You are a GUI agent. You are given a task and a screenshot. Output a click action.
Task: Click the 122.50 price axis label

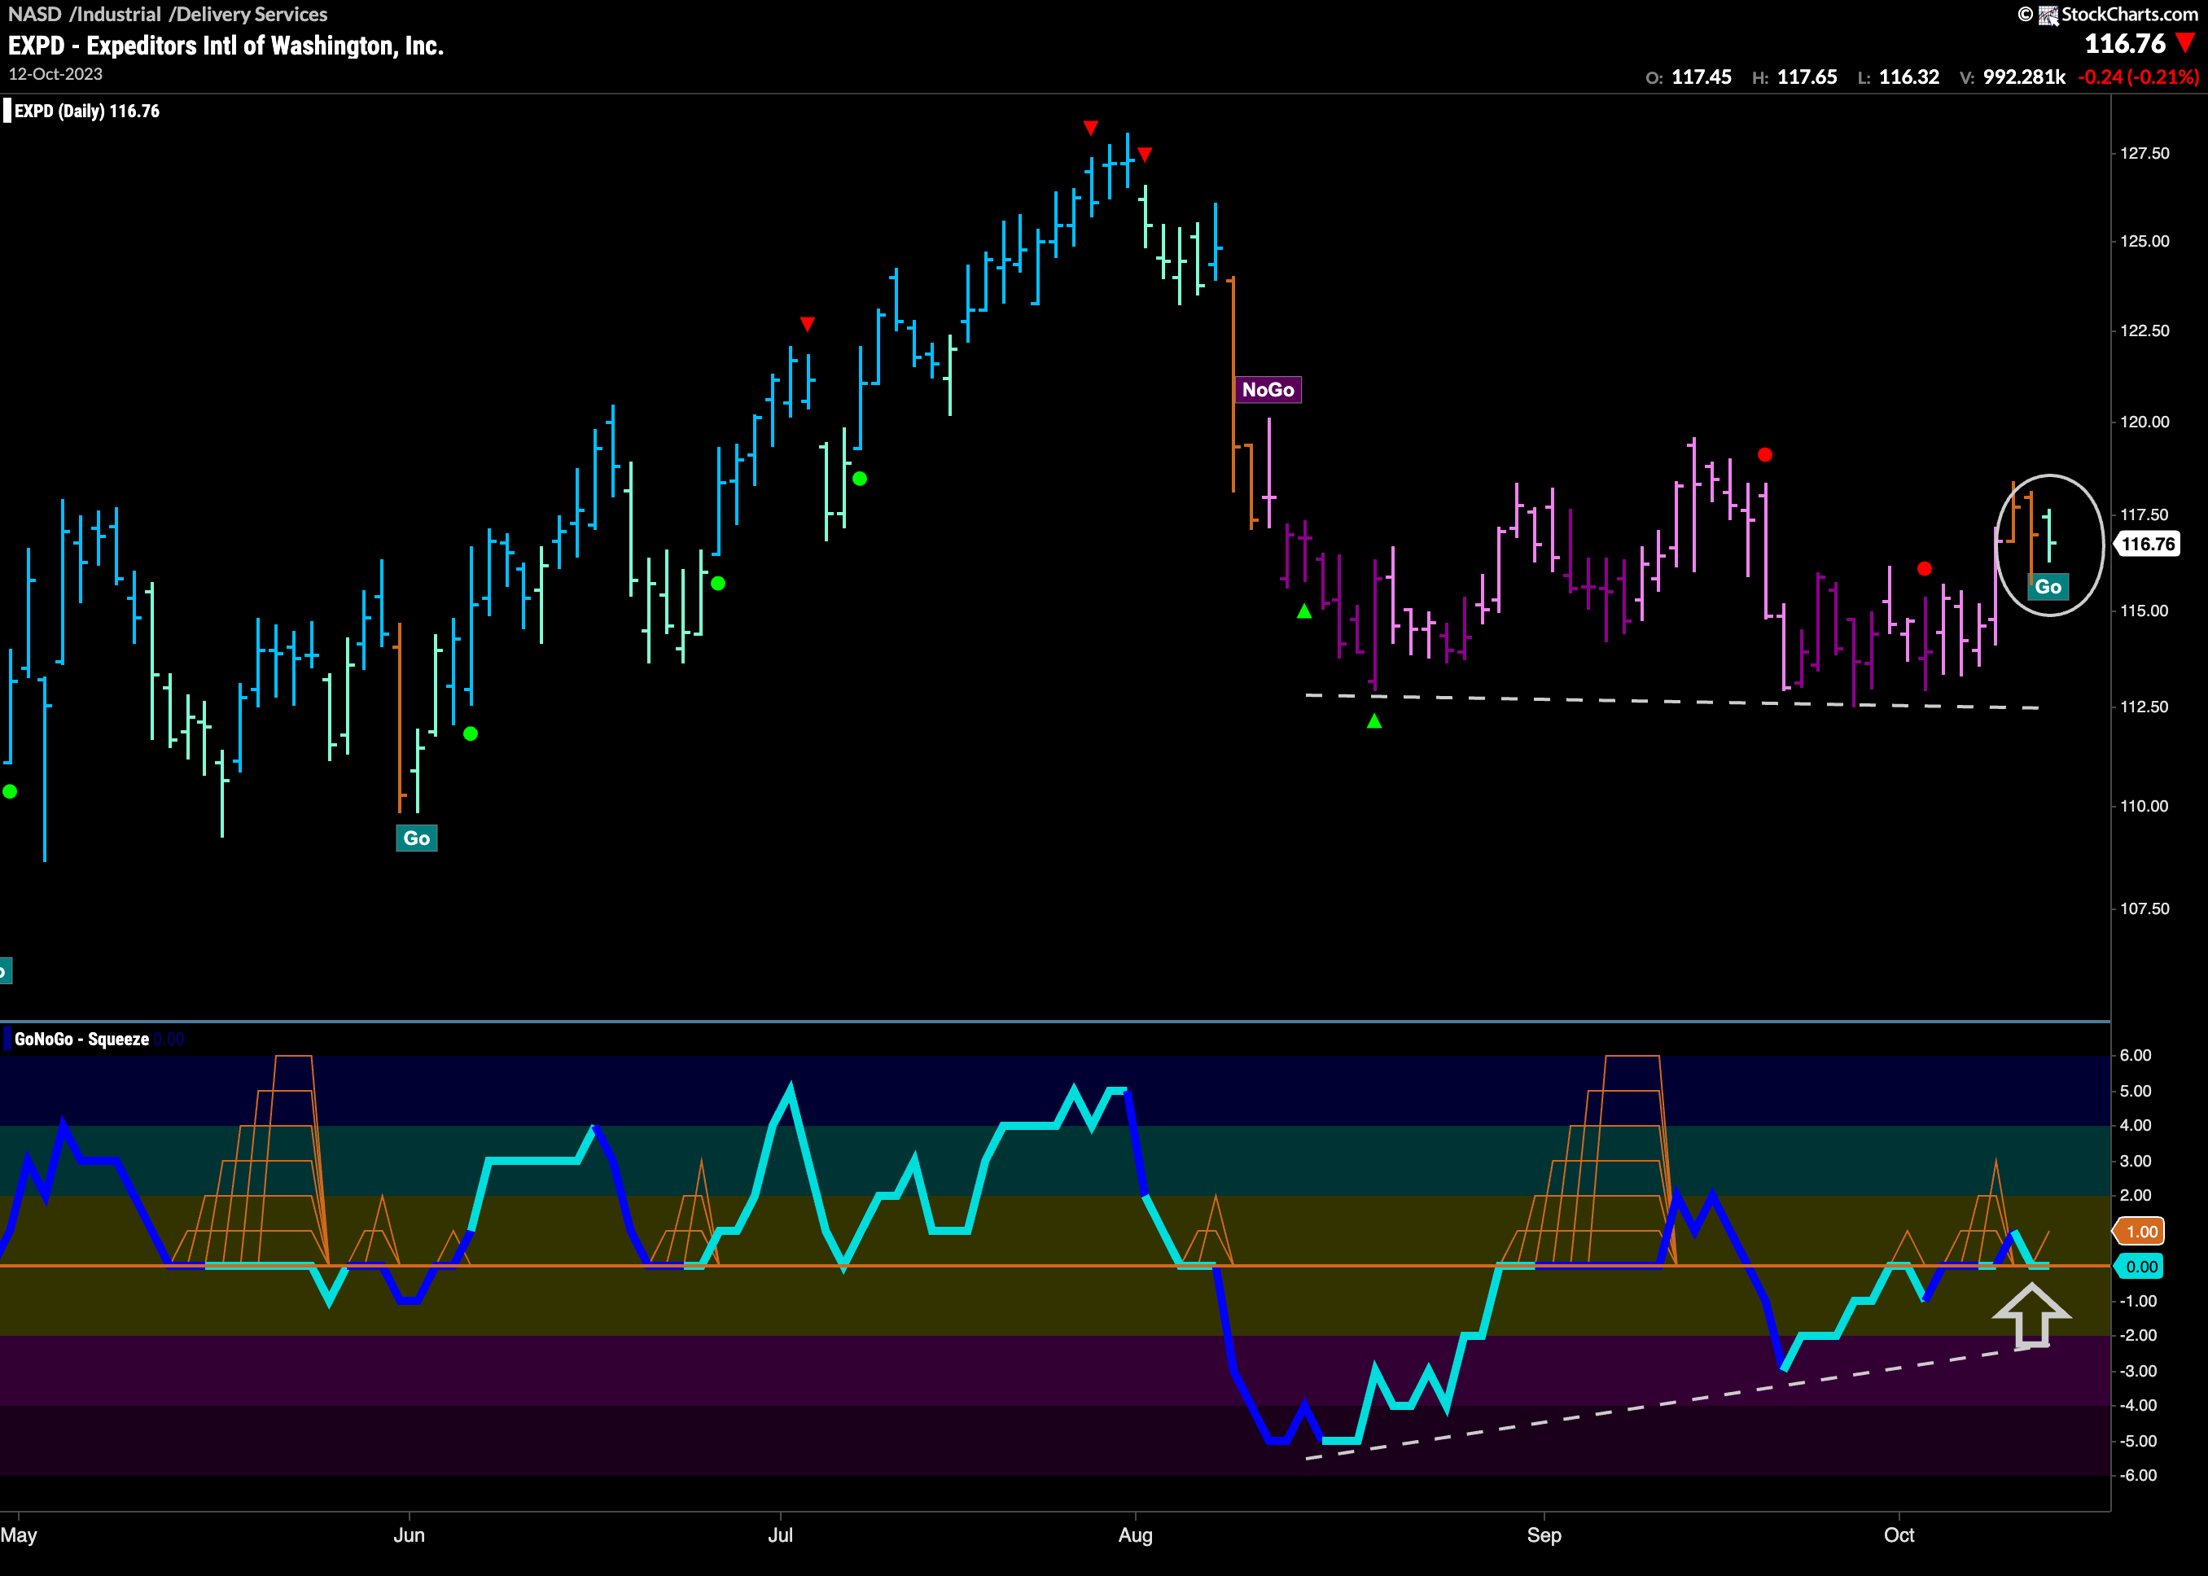click(2145, 331)
